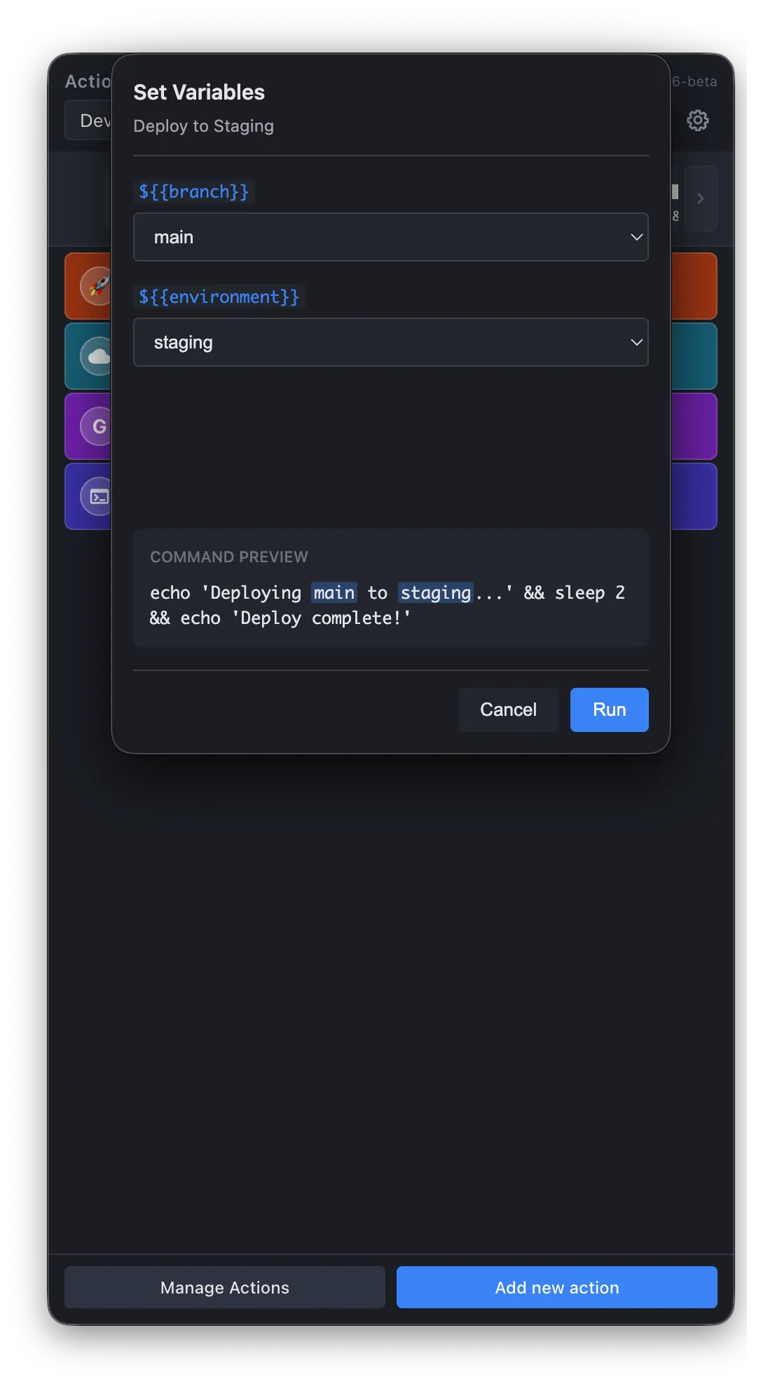The width and height of the screenshot is (782, 1384).
Task: Click the Cancel button
Action: pyautogui.click(x=508, y=710)
